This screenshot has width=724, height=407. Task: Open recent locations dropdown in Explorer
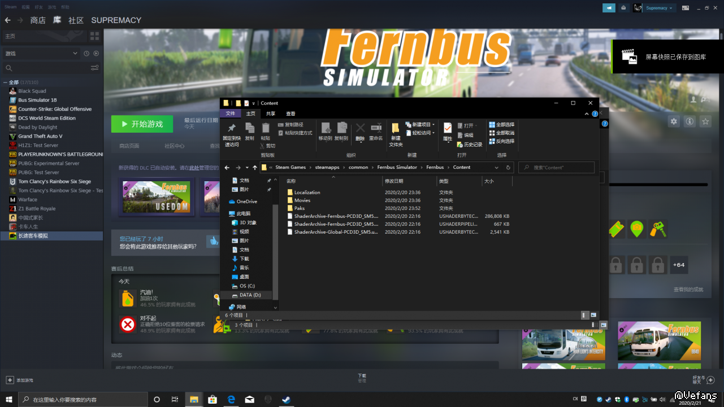pos(247,168)
